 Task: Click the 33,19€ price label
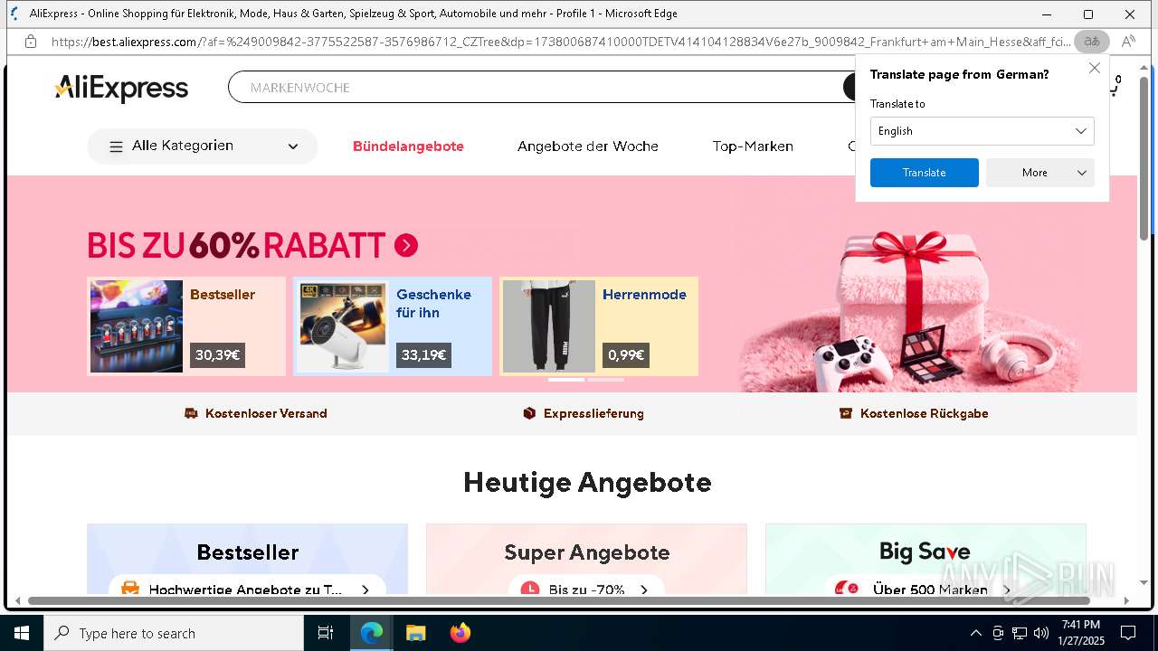pos(423,355)
